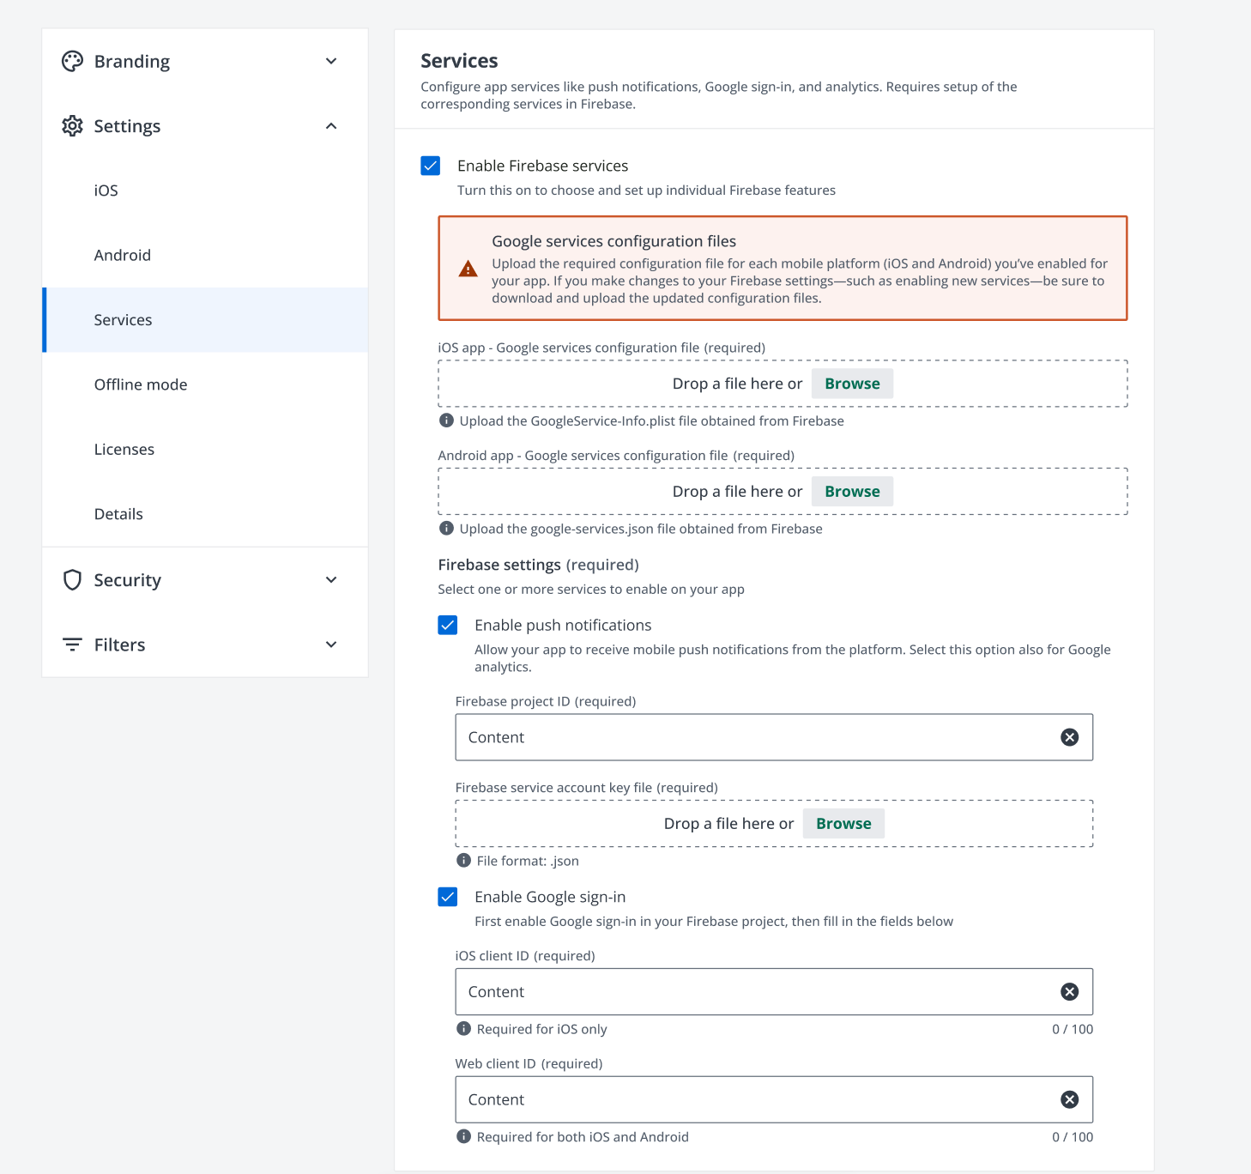Click the Settings gear icon
The width and height of the screenshot is (1251, 1174).
[72, 126]
